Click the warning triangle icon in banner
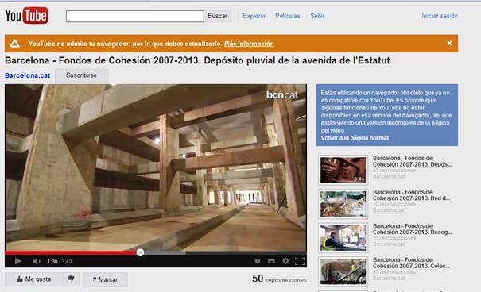 (14, 44)
